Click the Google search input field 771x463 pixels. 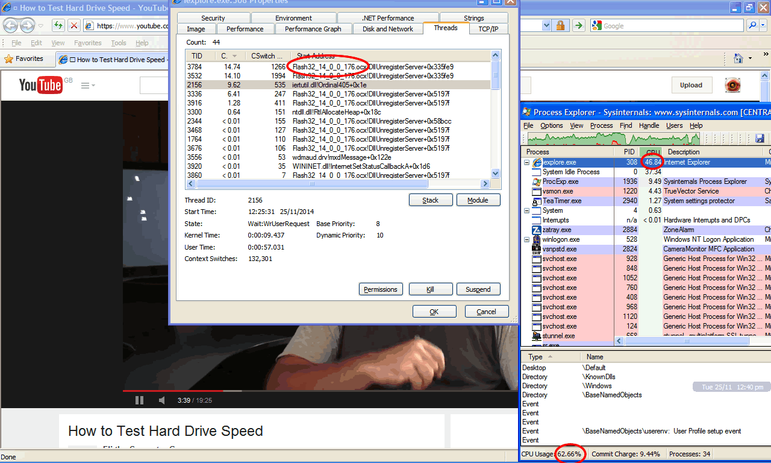click(667, 25)
